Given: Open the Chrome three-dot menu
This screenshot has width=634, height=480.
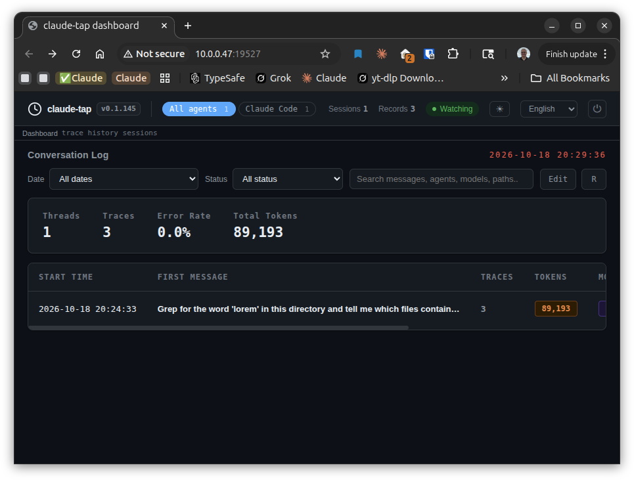Looking at the screenshot, I should (x=605, y=54).
